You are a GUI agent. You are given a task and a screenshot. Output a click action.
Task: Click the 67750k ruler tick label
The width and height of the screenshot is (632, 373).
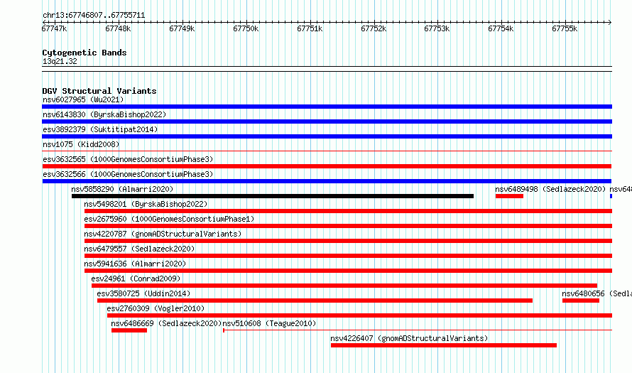click(x=246, y=29)
